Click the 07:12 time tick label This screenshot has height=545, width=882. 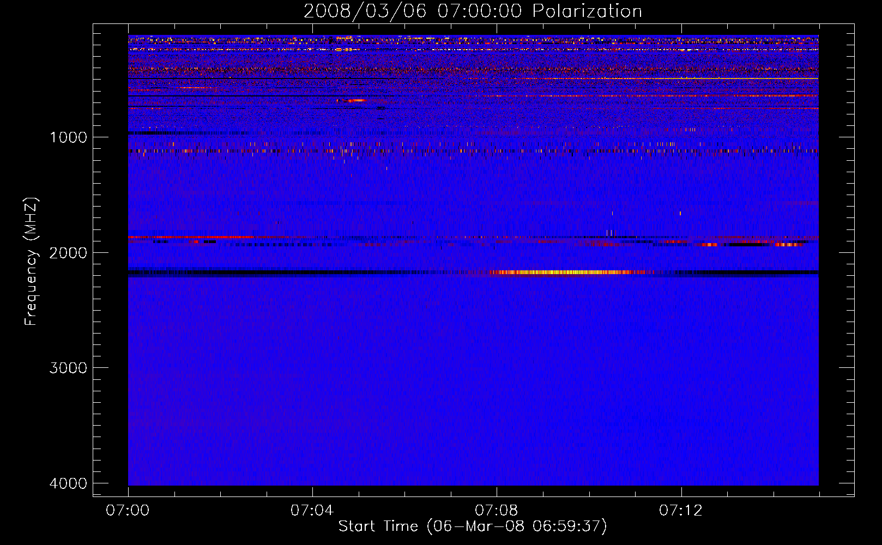pyautogui.click(x=681, y=511)
